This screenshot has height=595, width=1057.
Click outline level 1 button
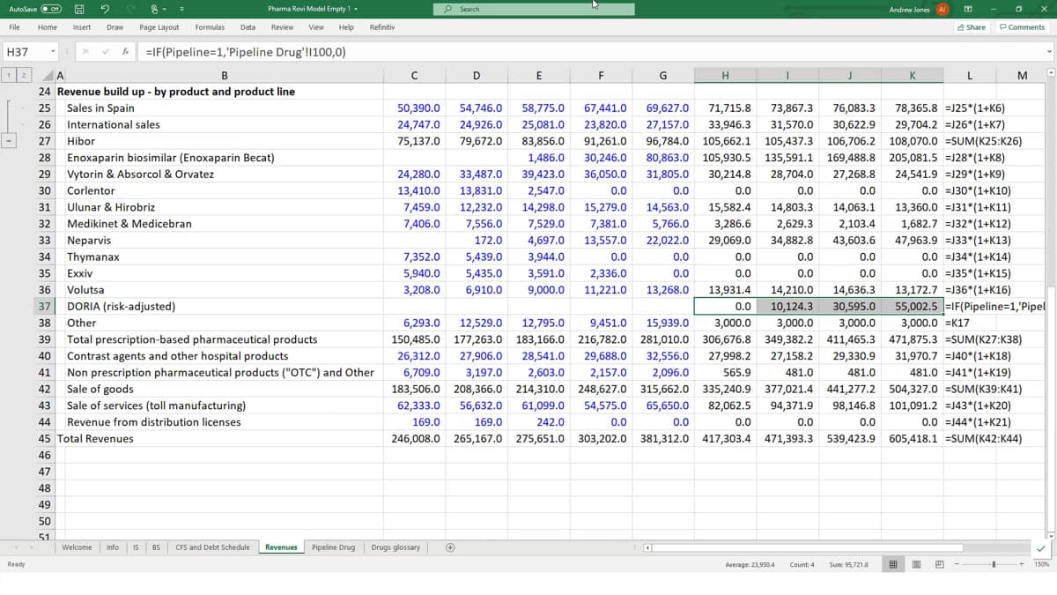tap(10, 75)
